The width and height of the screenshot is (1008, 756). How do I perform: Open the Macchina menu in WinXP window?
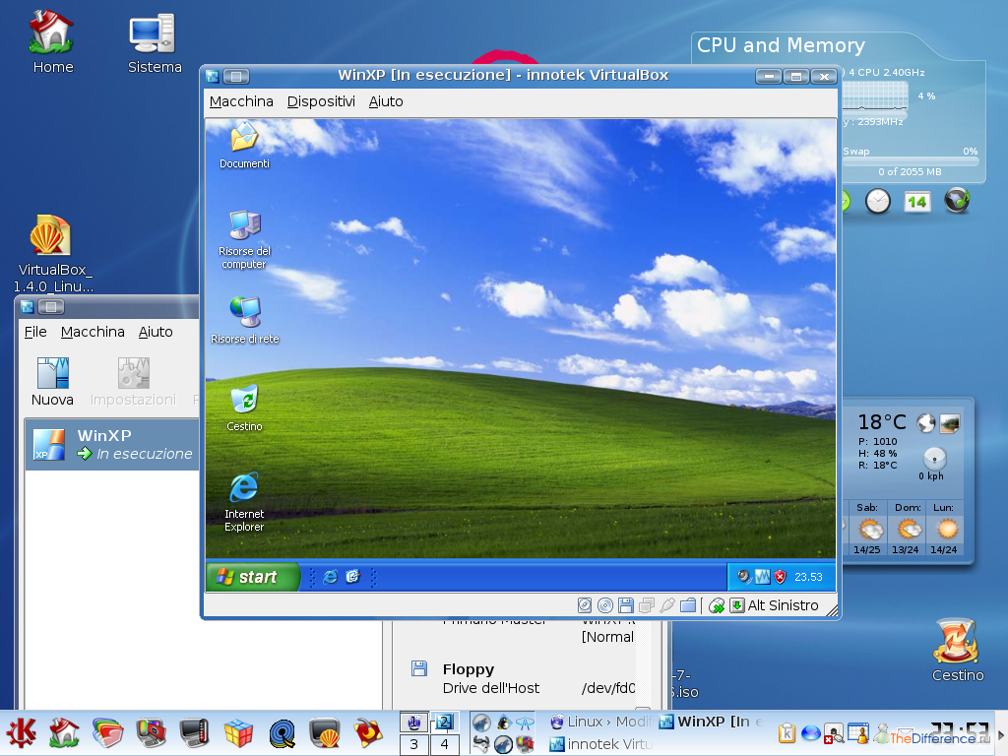tap(241, 101)
